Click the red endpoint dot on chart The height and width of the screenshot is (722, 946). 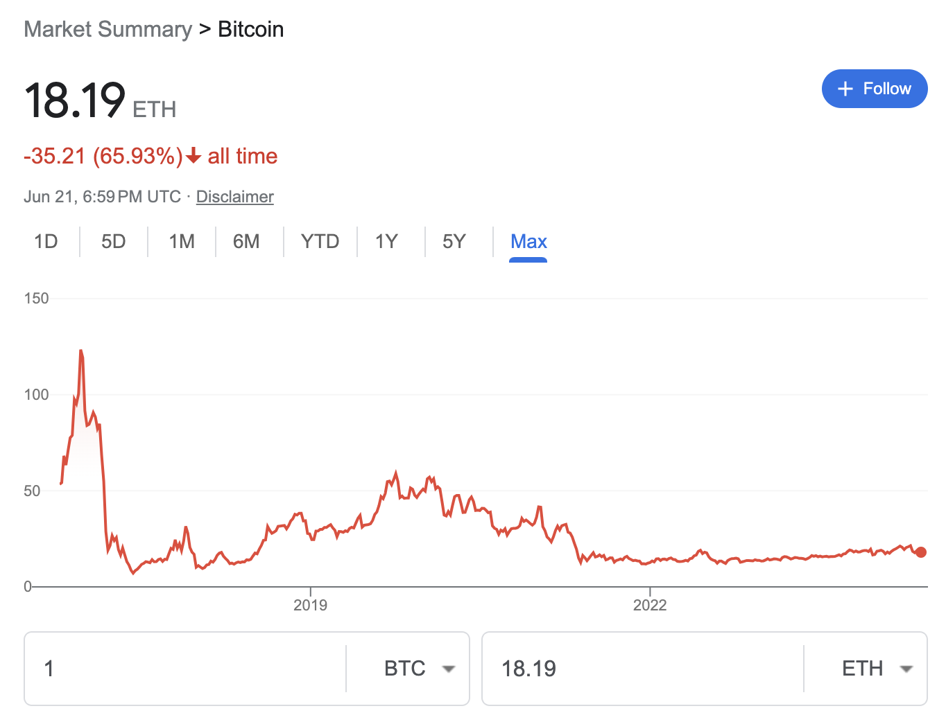pos(921,552)
